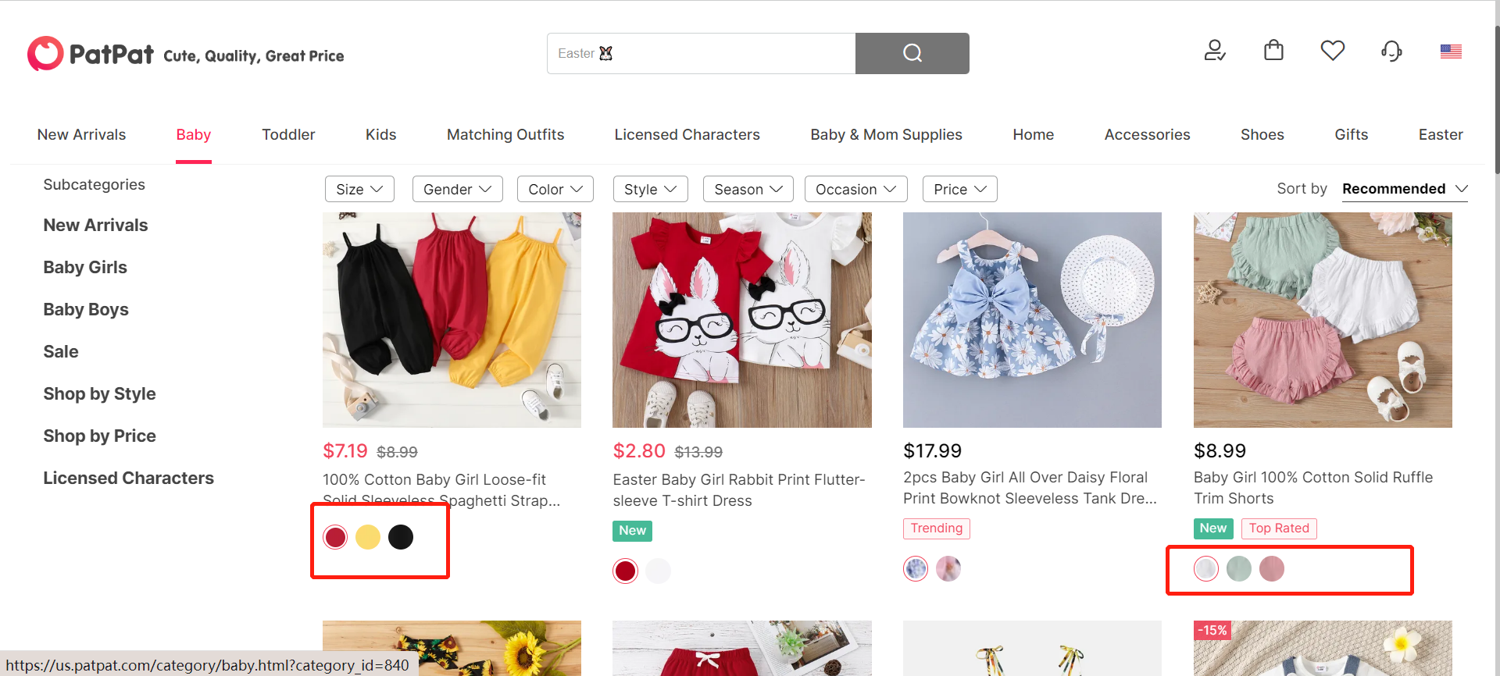This screenshot has height=676, width=1500.
Task: Expand the Size filter dropdown
Action: point(359,189)
